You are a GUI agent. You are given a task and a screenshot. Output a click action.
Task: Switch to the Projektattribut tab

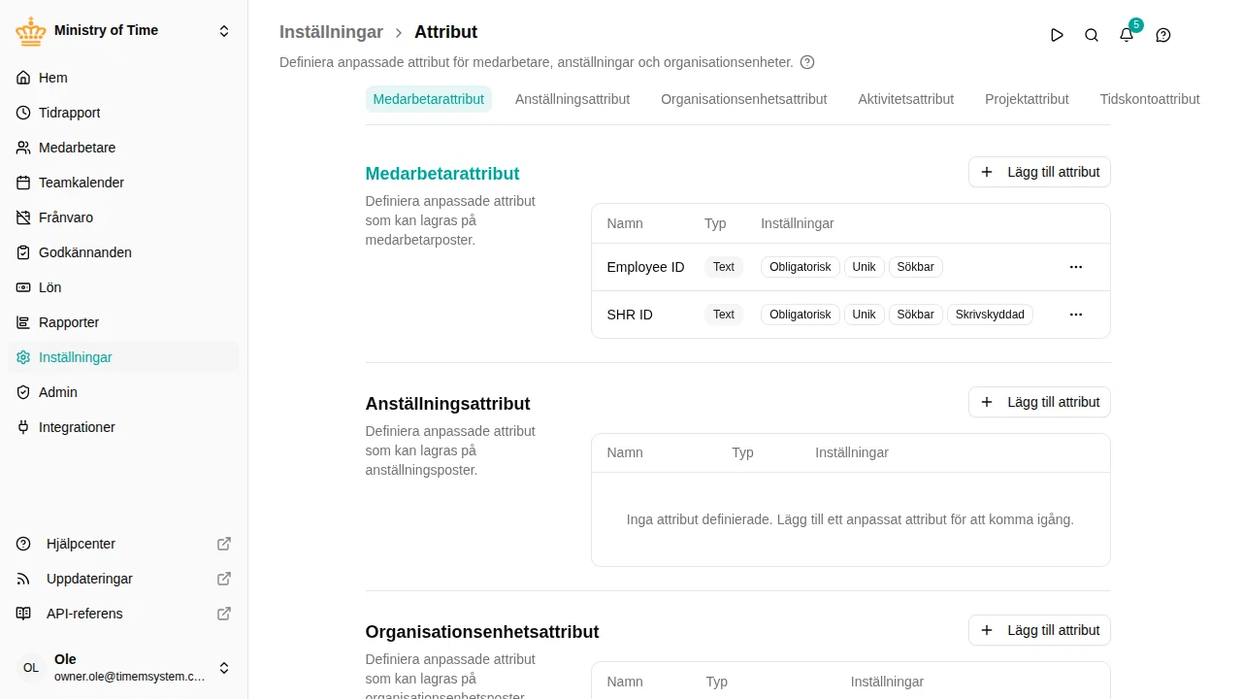(x=1027, y=99)
